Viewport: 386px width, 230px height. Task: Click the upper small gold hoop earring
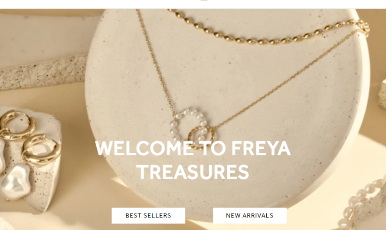click(x=17, y=125)
